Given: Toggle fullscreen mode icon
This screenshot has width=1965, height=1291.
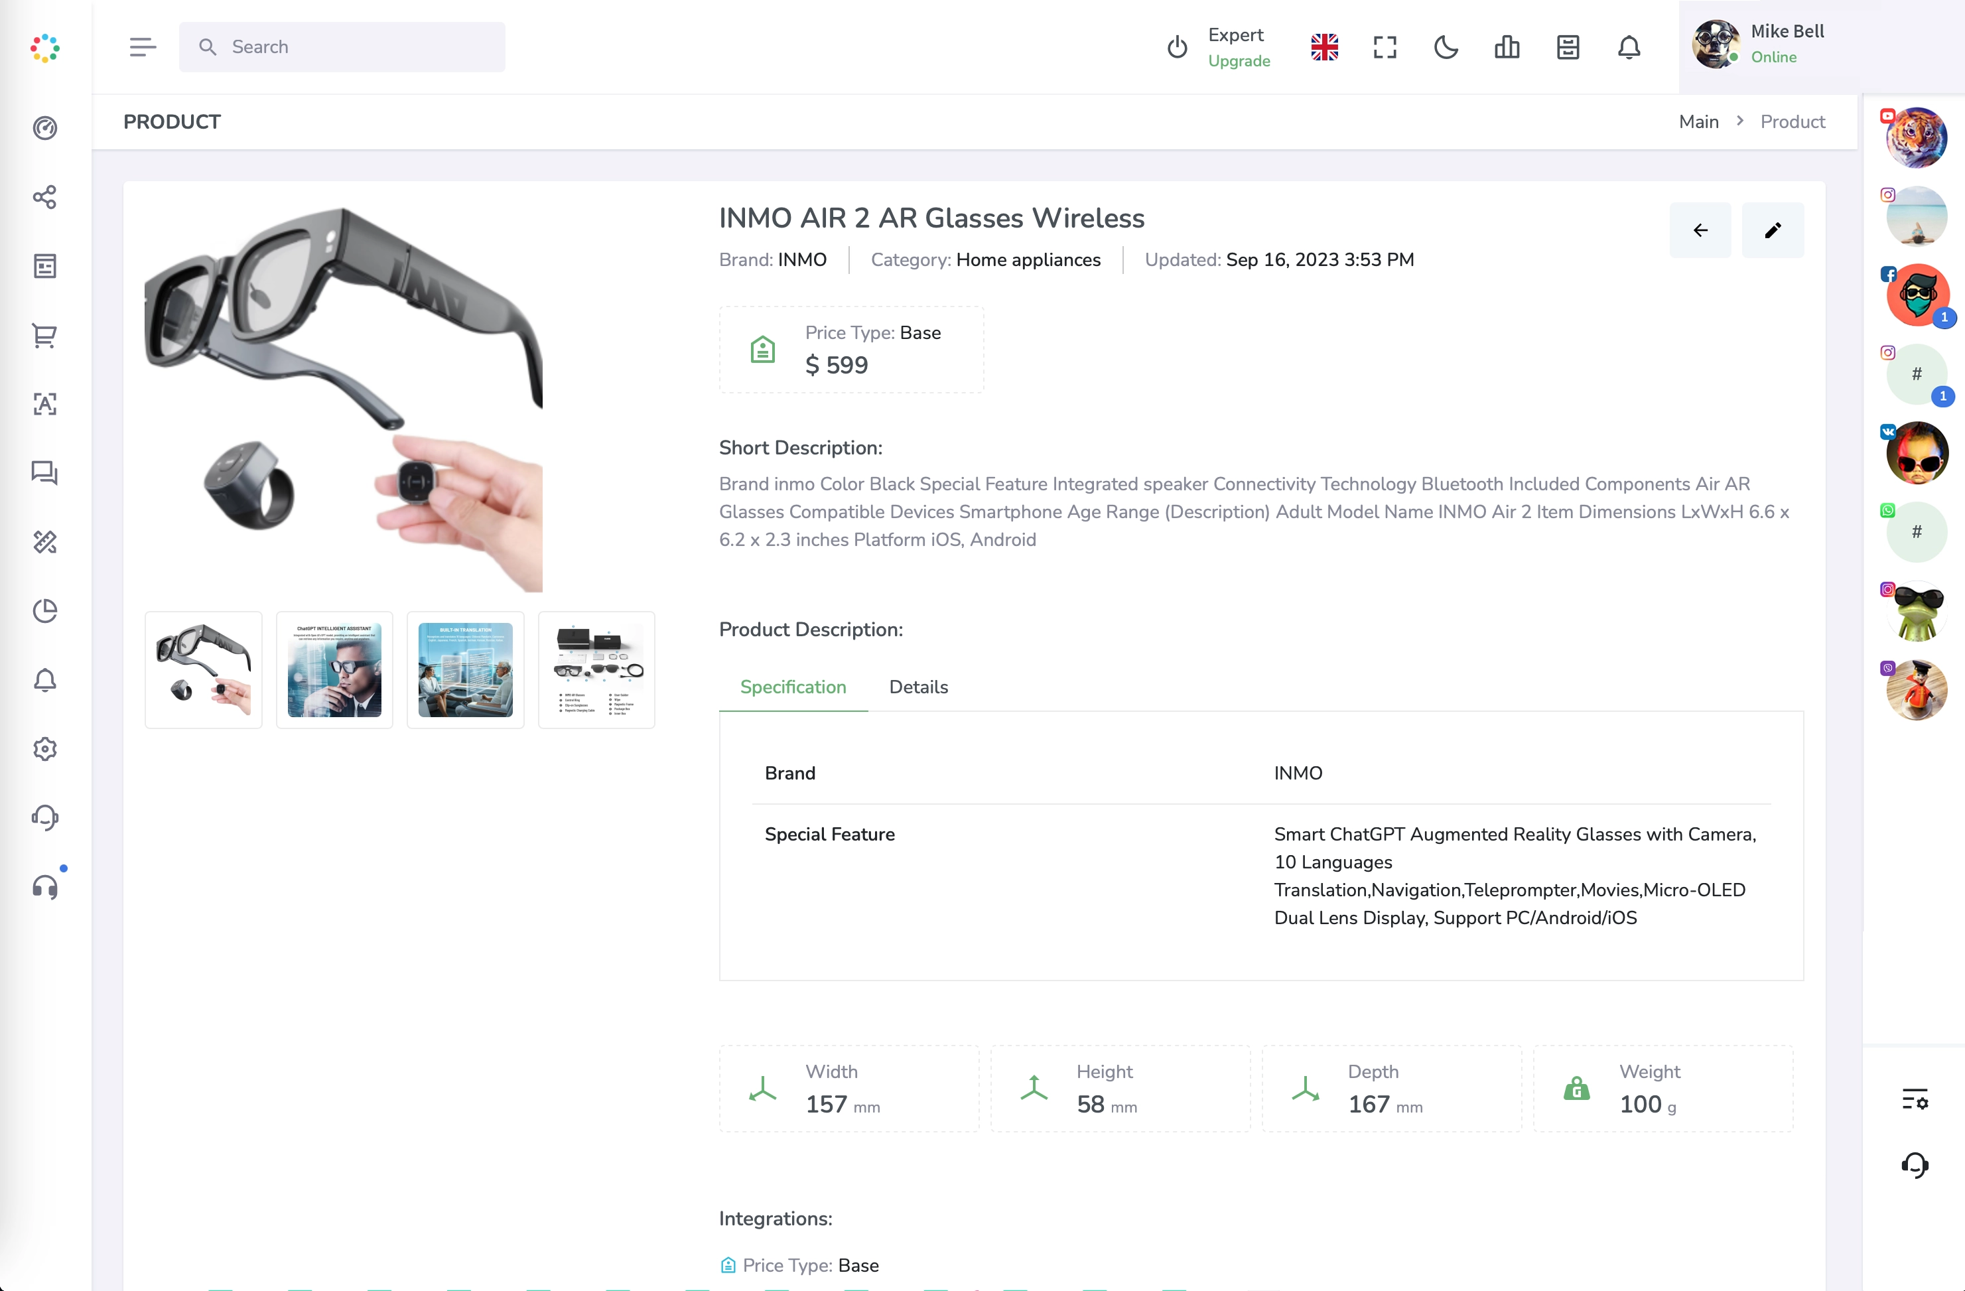Looking at the screenshot, I should coord(1385,47).
